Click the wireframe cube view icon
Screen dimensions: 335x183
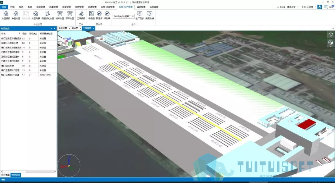pyautogui.click(x=331, y=34)
